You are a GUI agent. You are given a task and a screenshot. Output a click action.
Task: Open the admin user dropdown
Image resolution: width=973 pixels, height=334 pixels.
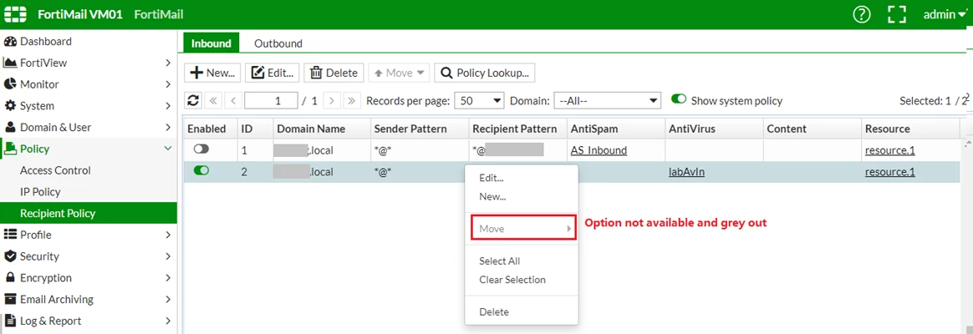click(x=945, y=14)
